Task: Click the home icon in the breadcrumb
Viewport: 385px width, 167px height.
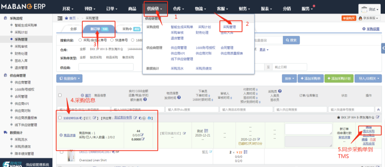Action: (x=66, y=18)
